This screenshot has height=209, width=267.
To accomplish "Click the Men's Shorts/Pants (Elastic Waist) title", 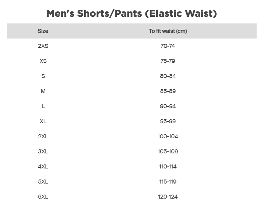I will pos(131,14).
